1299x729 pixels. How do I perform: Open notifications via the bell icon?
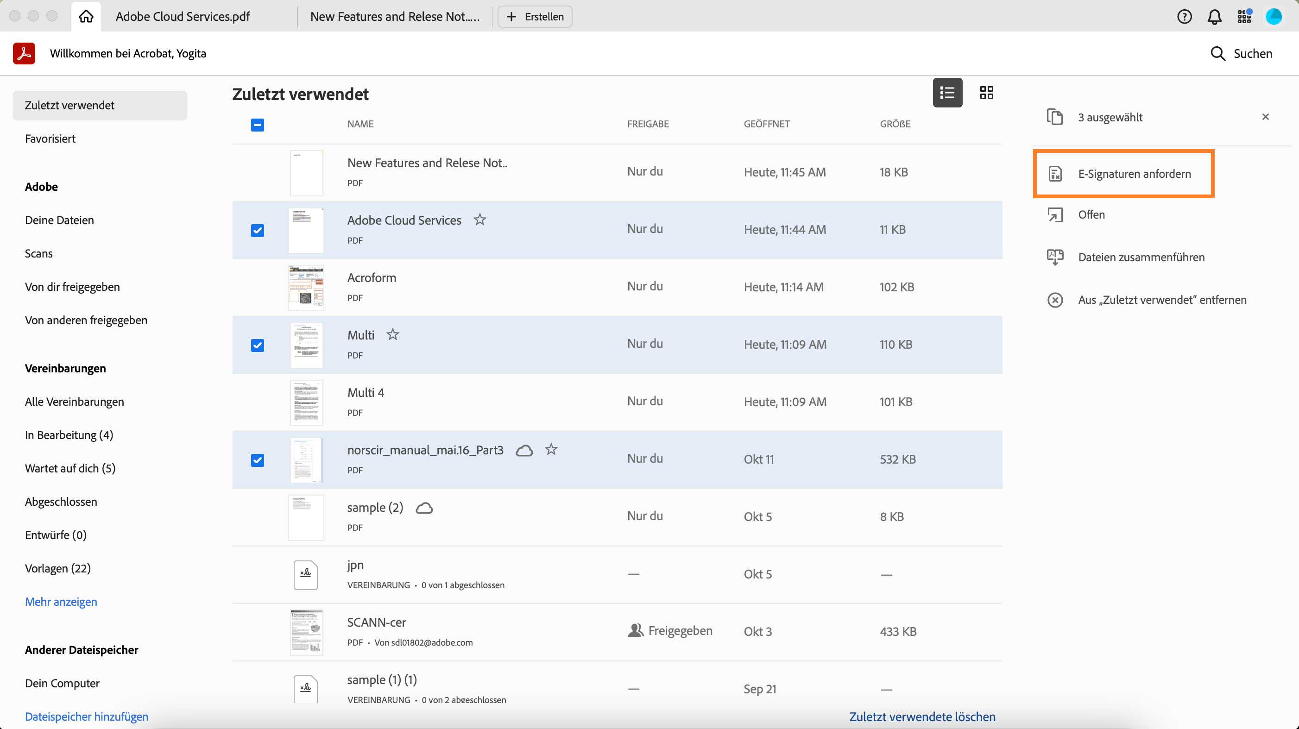click(1214, 16)
